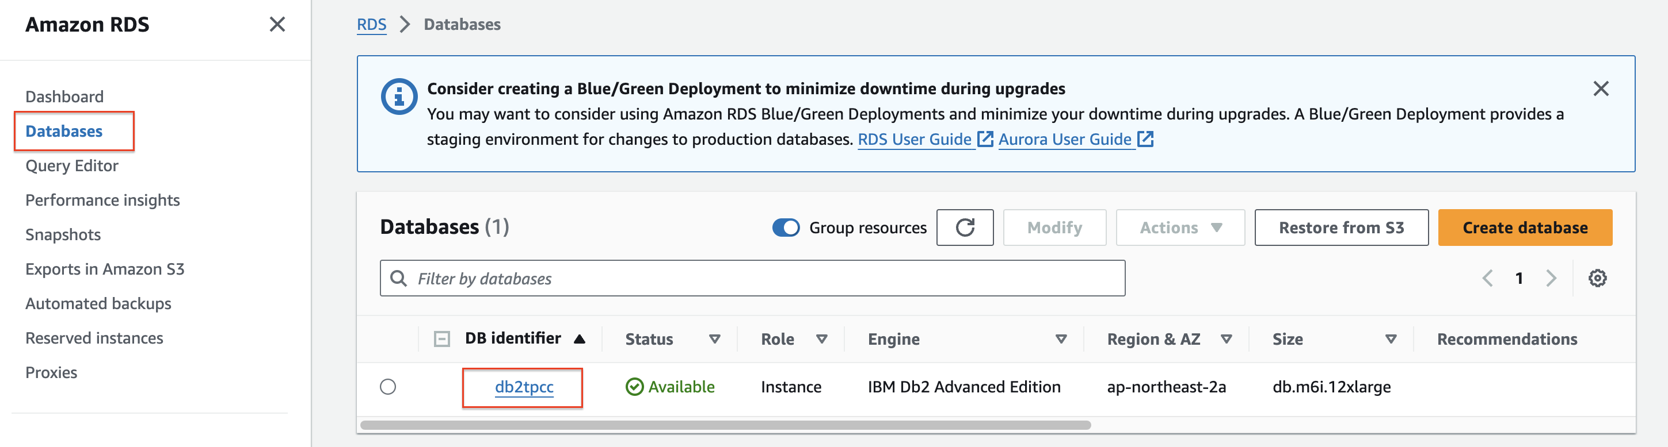The height and width of the screenshot is (447, 1668).
Task: Click the refresh databases icon button
Action: tap(964, 228)
